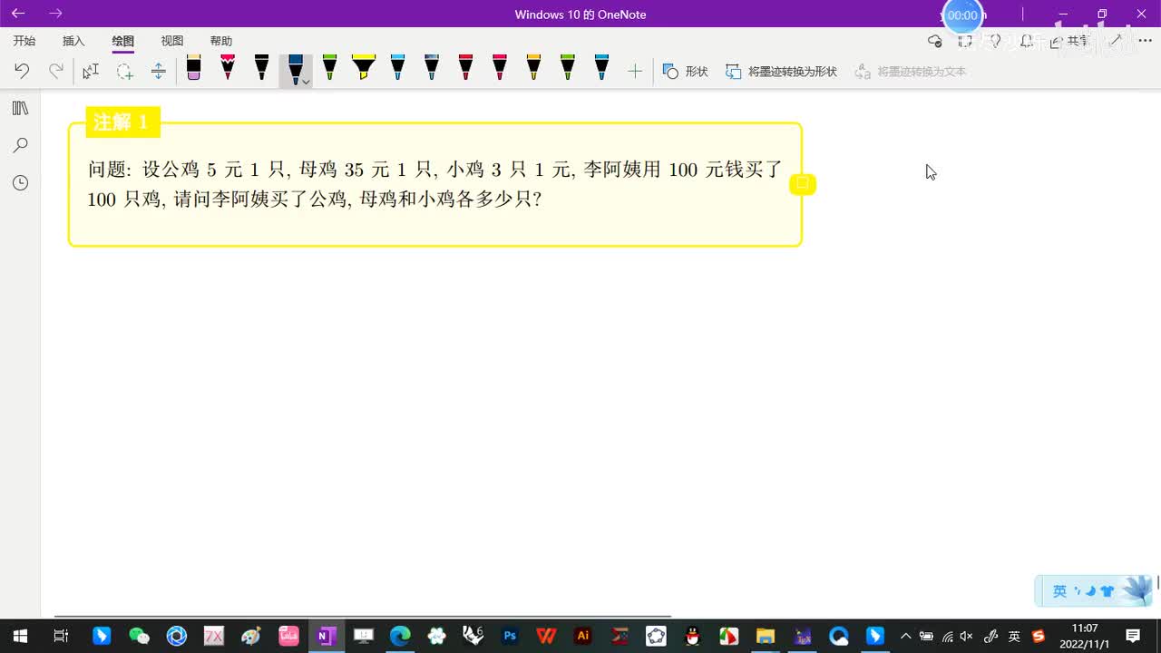
Task: Open QQ penguin taskbar icon
Action: (692, 636)
